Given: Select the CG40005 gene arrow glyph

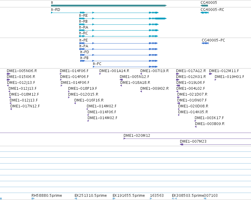Looking at the screenshot, I should pos(204,6).
